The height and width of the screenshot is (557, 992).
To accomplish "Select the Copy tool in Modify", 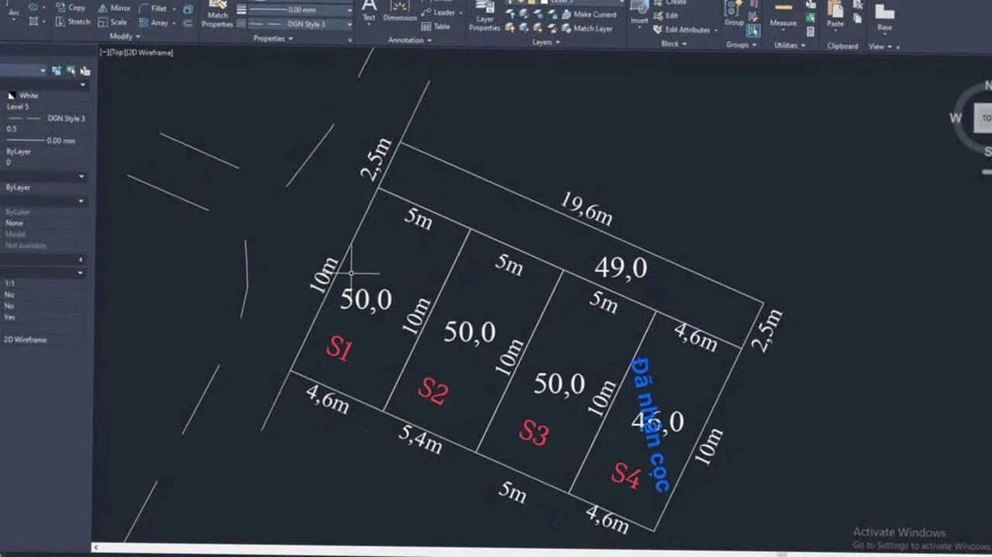I will pyautogui.click(x=70, y=7).
